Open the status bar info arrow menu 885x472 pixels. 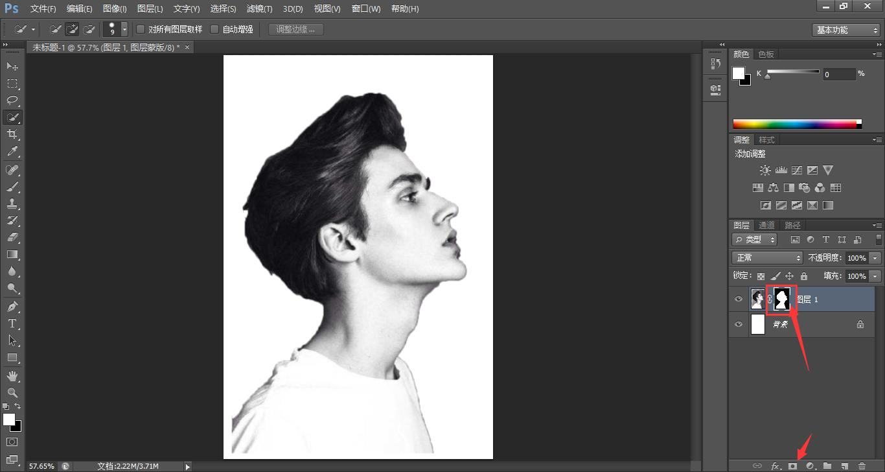tap(188, 466)
